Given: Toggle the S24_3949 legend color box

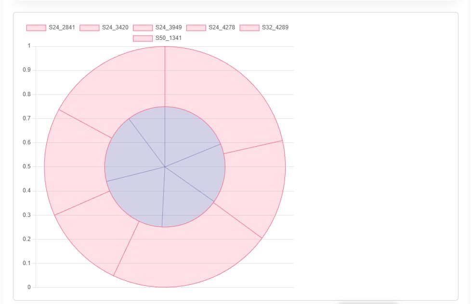Looking at the screenshot, I should (143, 27).
